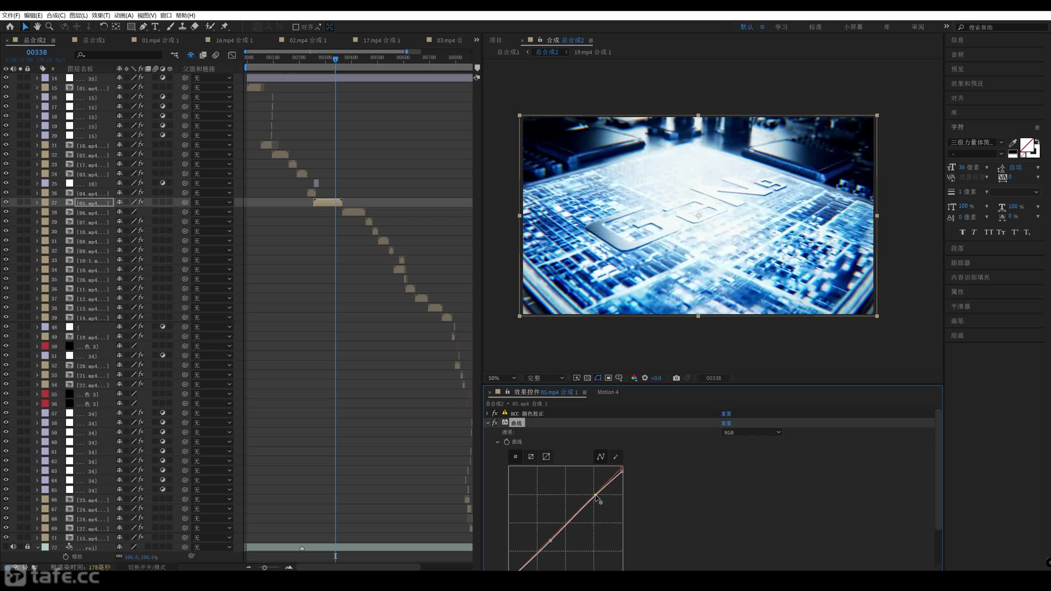Select the Eraser tool
The image size is (1051, 591).
[195, 27]
